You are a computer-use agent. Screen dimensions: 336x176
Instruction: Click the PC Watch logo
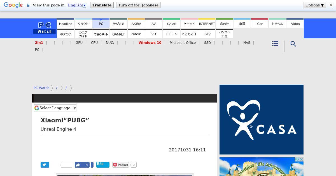tap(45, 28)
